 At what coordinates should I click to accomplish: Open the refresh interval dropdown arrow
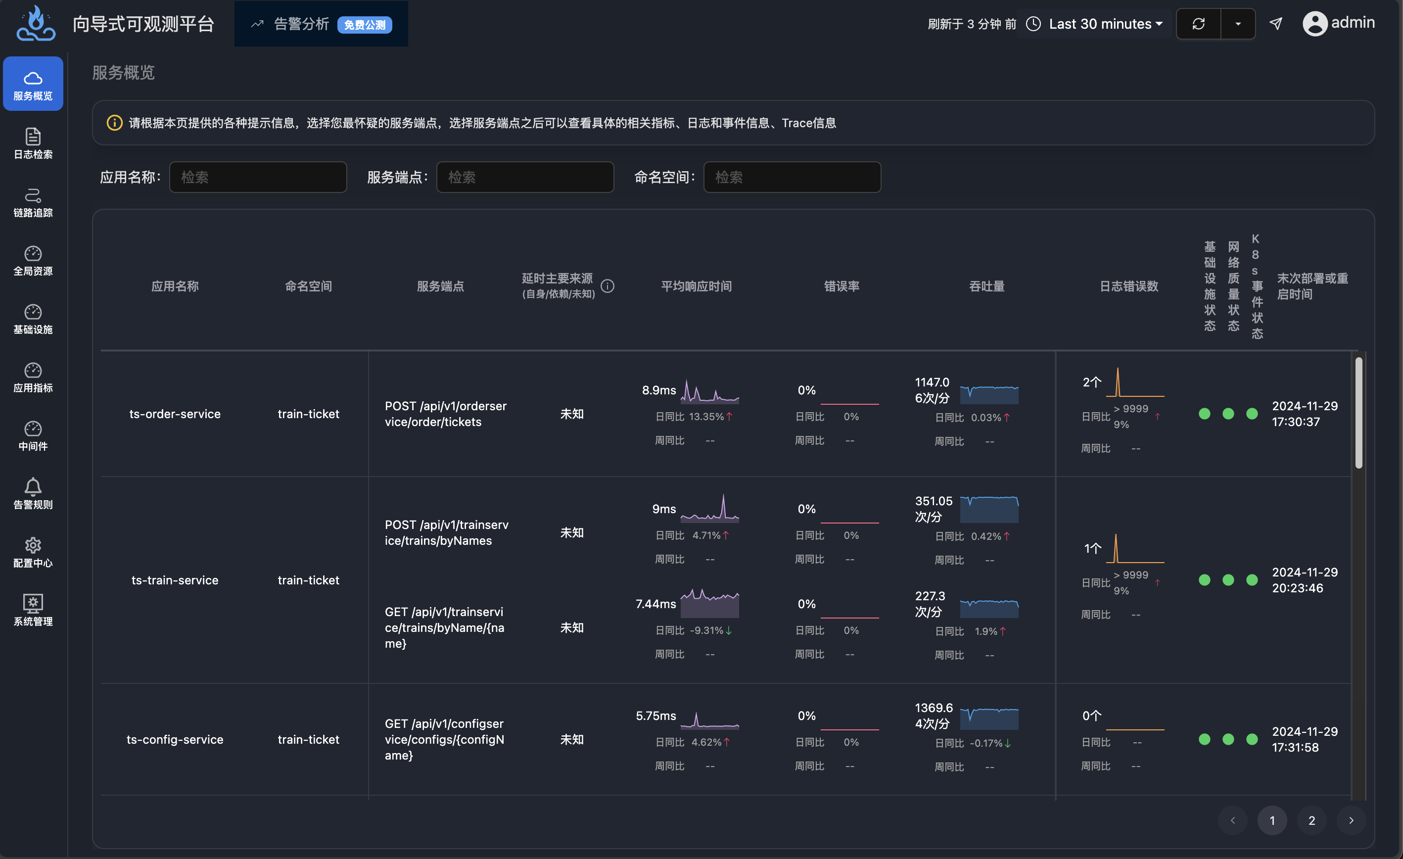1238,24
